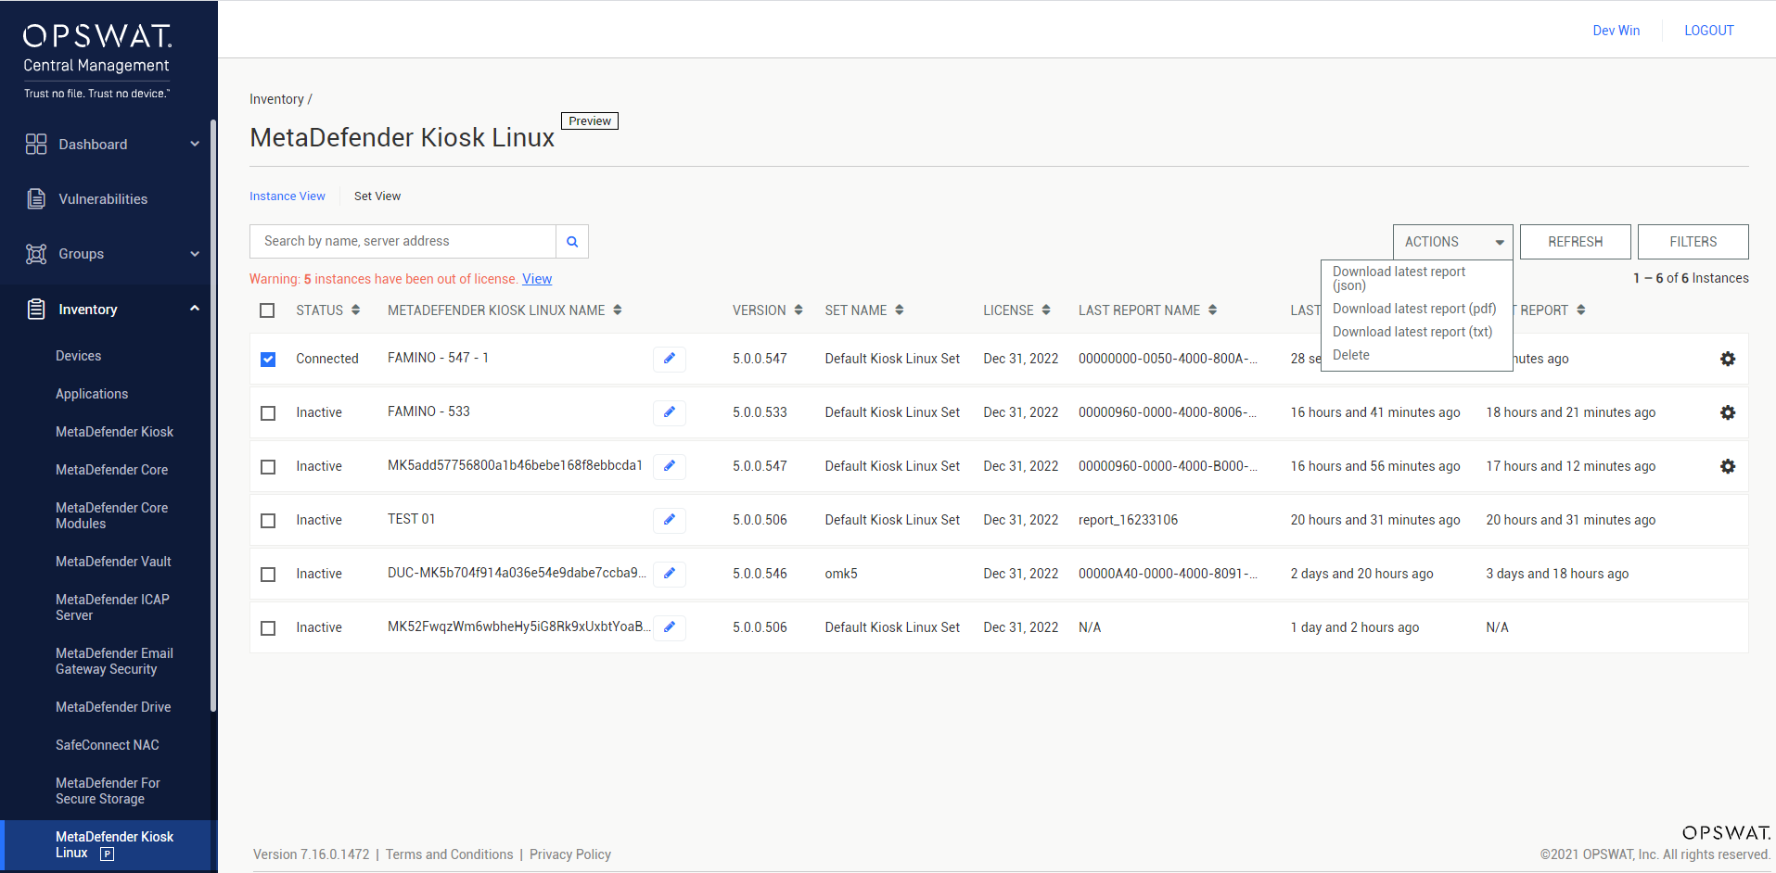Click the REFRESH button
Screen dimensions: 1776x873
pos(1575,242)
